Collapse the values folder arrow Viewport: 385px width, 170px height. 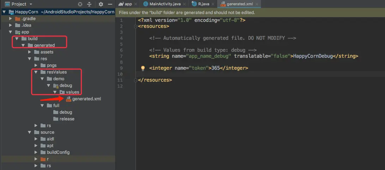click(55, 92)
